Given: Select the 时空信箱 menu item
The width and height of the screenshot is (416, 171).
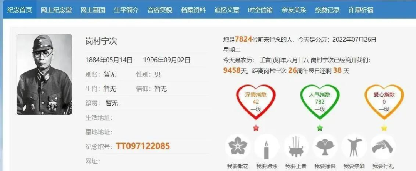Looking at the screenshot, I should 260,10.
